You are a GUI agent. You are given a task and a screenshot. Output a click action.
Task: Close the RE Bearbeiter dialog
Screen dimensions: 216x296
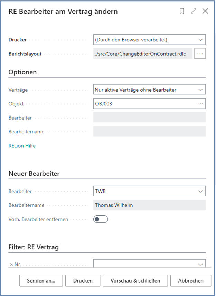pos(205,11)
